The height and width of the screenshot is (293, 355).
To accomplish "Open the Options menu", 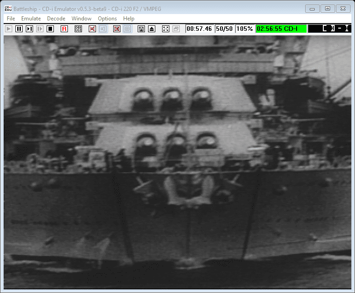I will (107, 19).
